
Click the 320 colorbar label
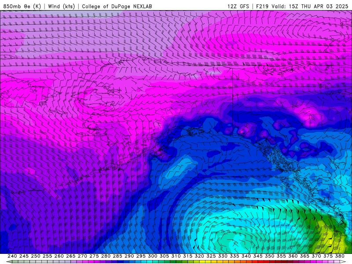pyautogui.click(x=199, y=256)
